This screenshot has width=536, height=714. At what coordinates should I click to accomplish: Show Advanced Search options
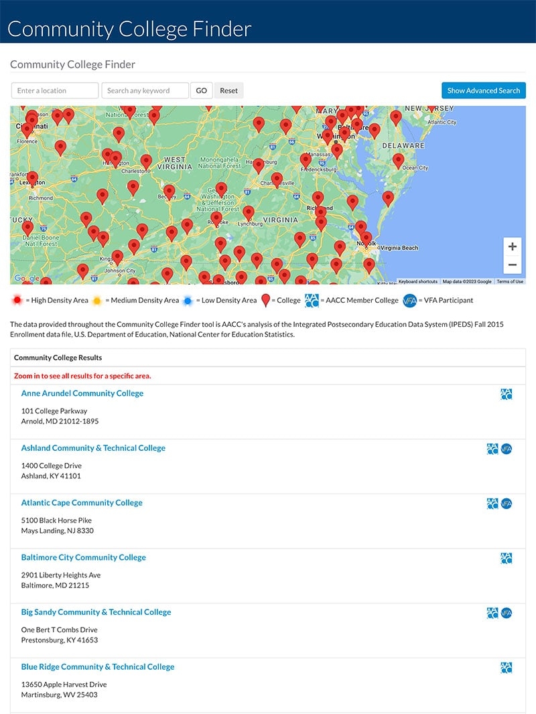[x=484, y=90]
